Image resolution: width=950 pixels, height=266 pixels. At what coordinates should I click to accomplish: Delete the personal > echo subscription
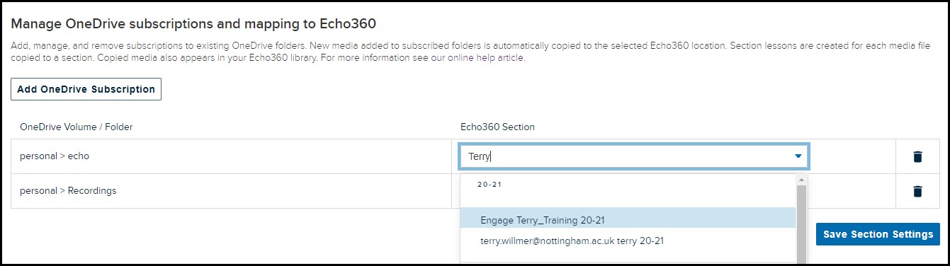tap(917, 157)
